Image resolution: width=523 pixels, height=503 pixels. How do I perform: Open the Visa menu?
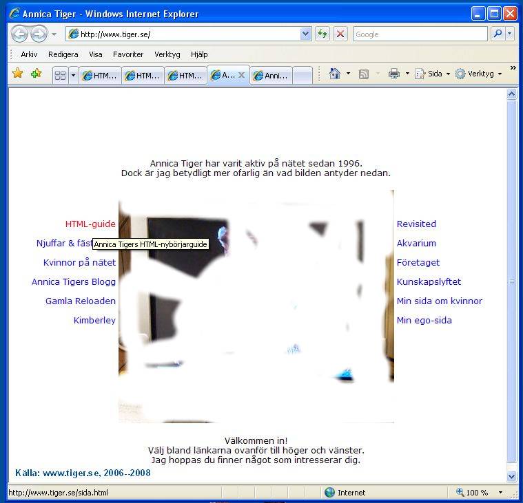95,54
